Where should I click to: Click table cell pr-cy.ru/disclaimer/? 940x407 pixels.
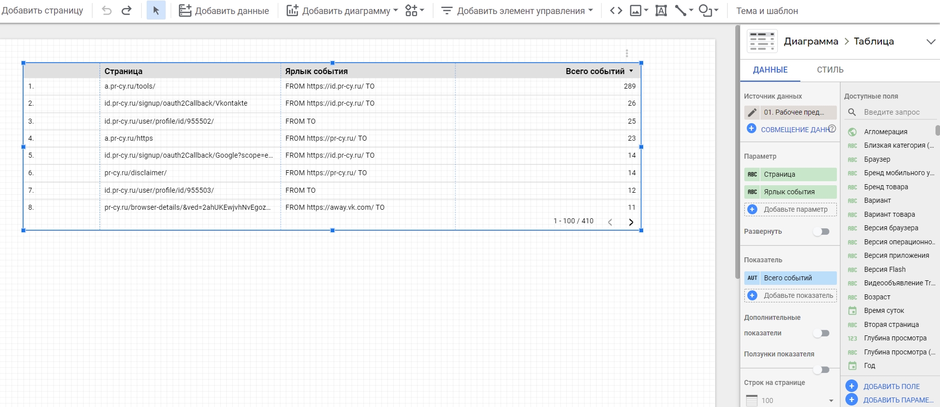[x=136, y=173]
